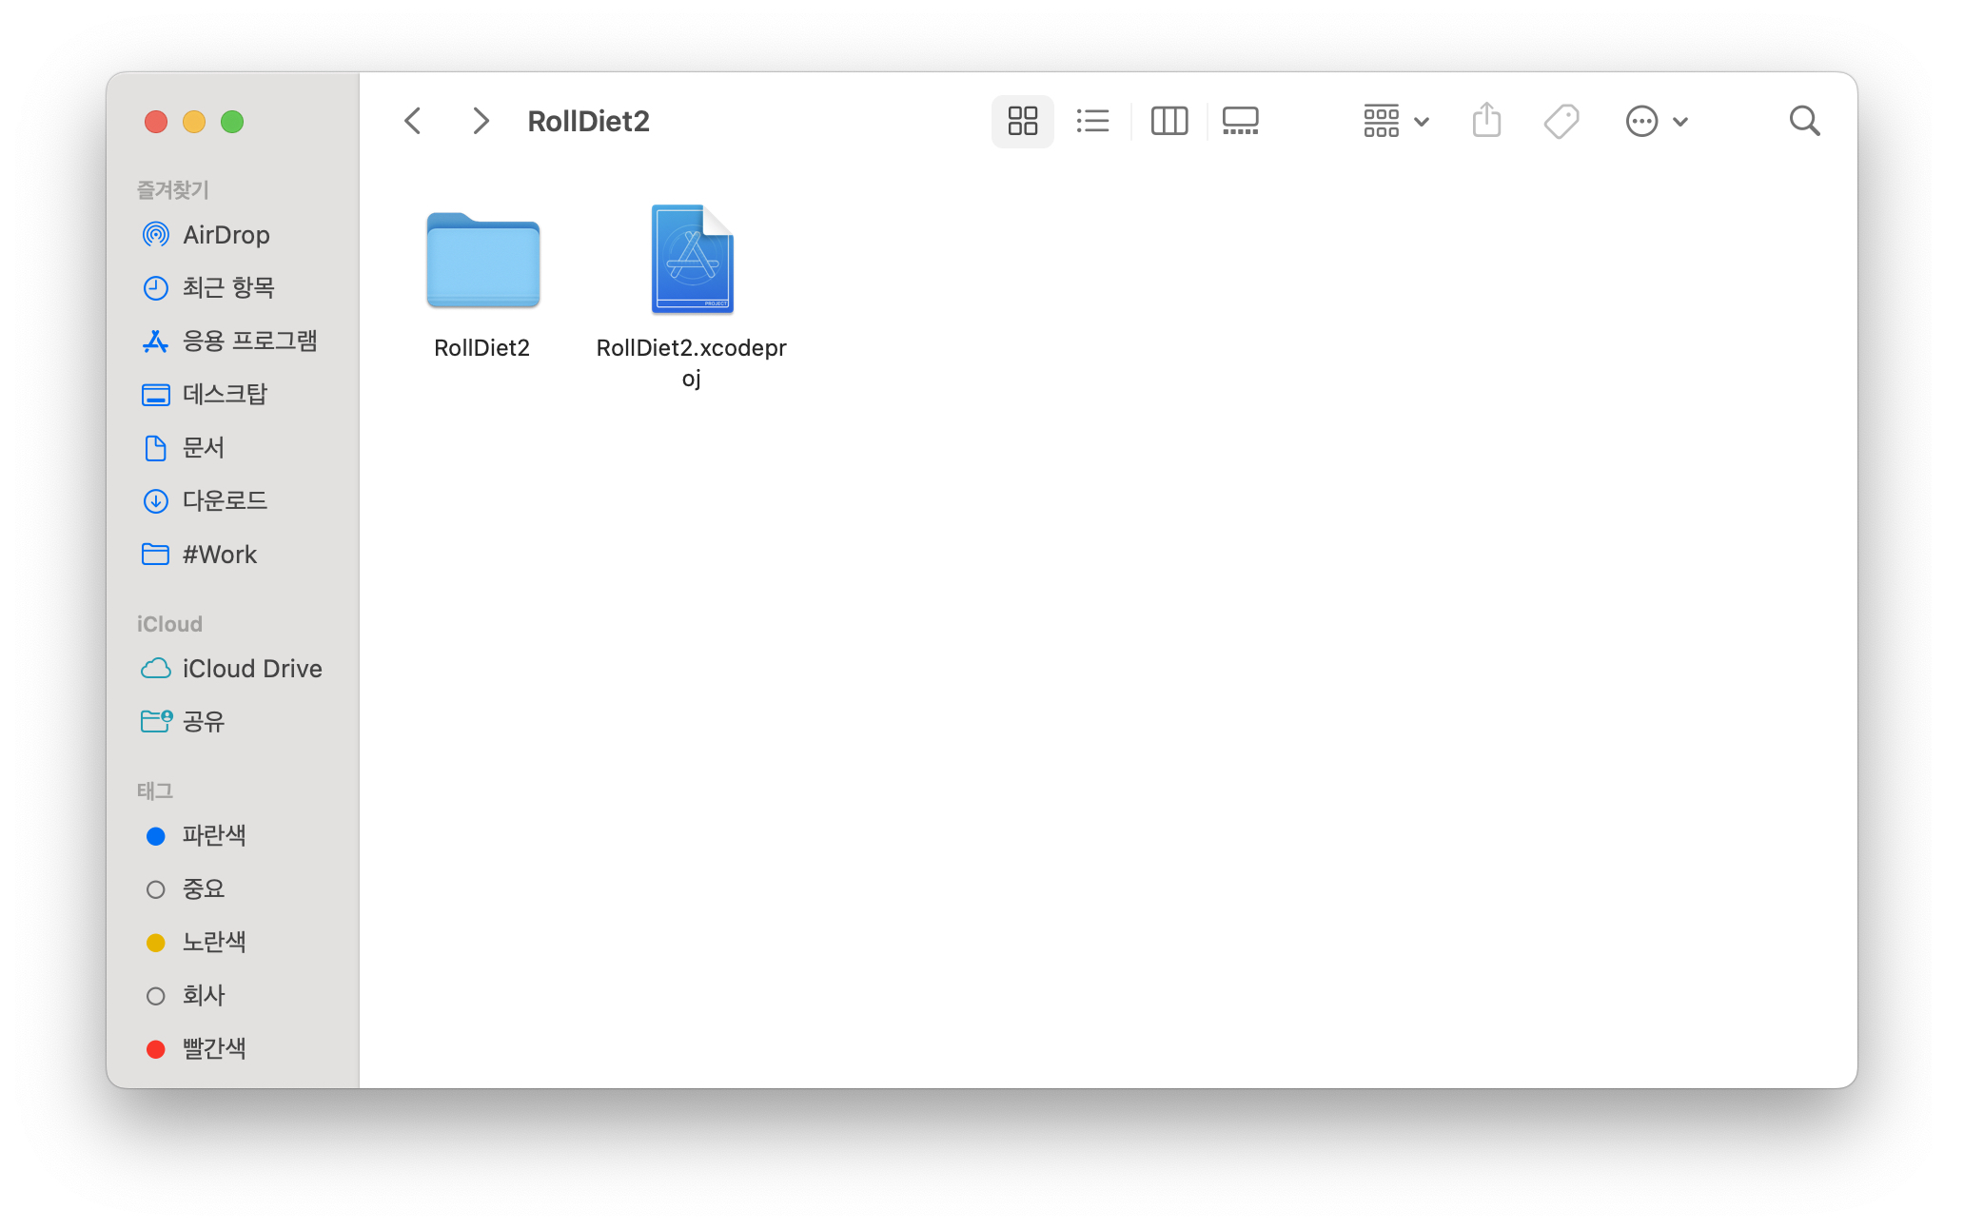The image size is (1964, 1229).
Task: Select the RollDiet2.xcodeproj file icon
Action: tap(692, 259)
